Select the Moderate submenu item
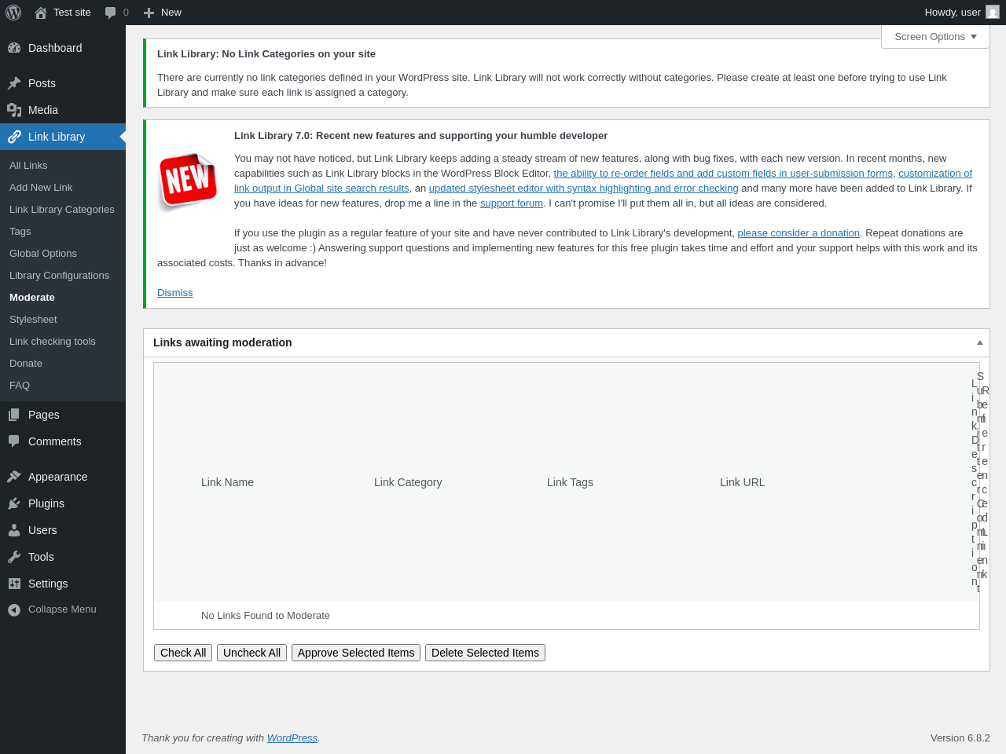 coord(32,298)
